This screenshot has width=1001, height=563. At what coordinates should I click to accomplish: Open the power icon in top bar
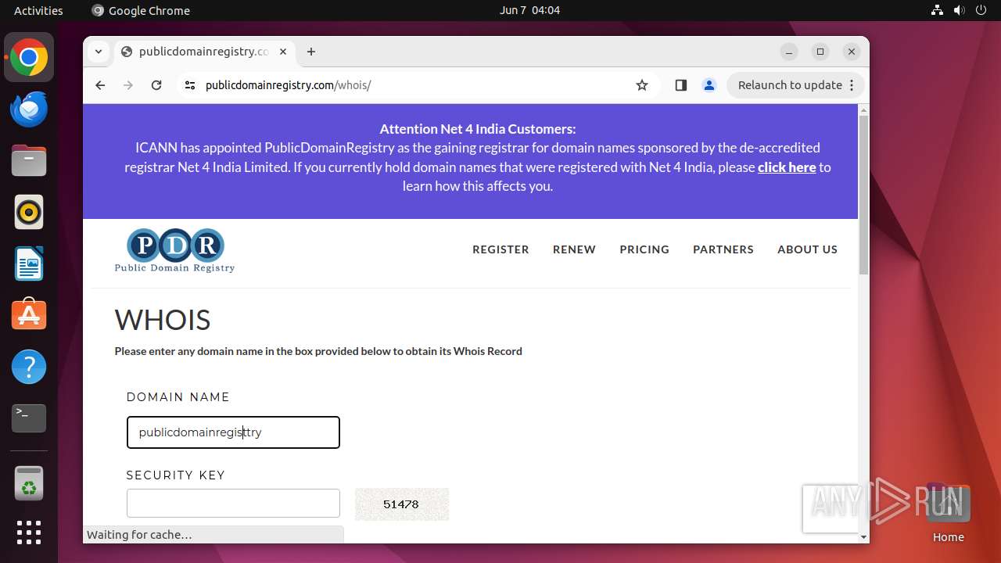981,10
